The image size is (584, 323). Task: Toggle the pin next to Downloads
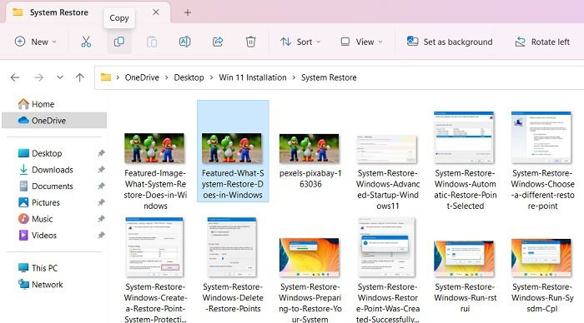coord(101,170)
